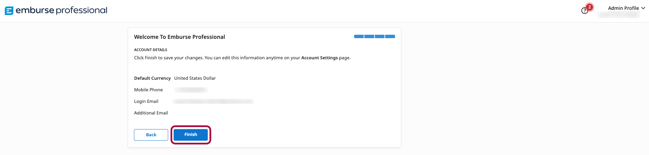This screenshot has height=155, width=649.
Task: Click the Welcome To Emburse Professional heading
Action: click(x=179, y=37)
